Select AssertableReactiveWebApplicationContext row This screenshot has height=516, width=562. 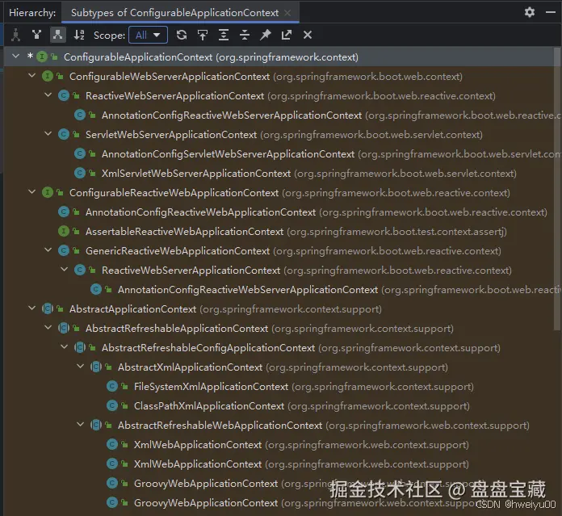click(x=279, y=232)
